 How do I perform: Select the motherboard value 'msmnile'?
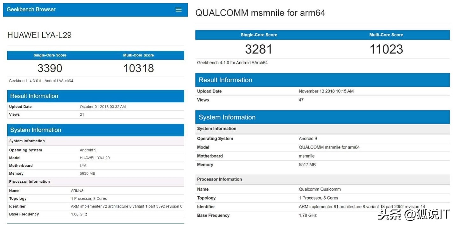307,156
